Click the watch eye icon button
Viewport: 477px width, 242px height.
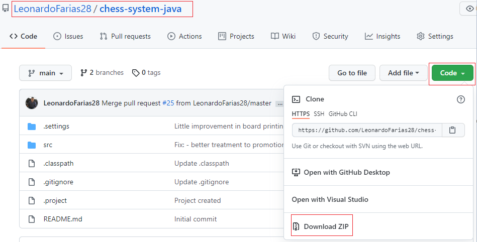tap(469, 9)
